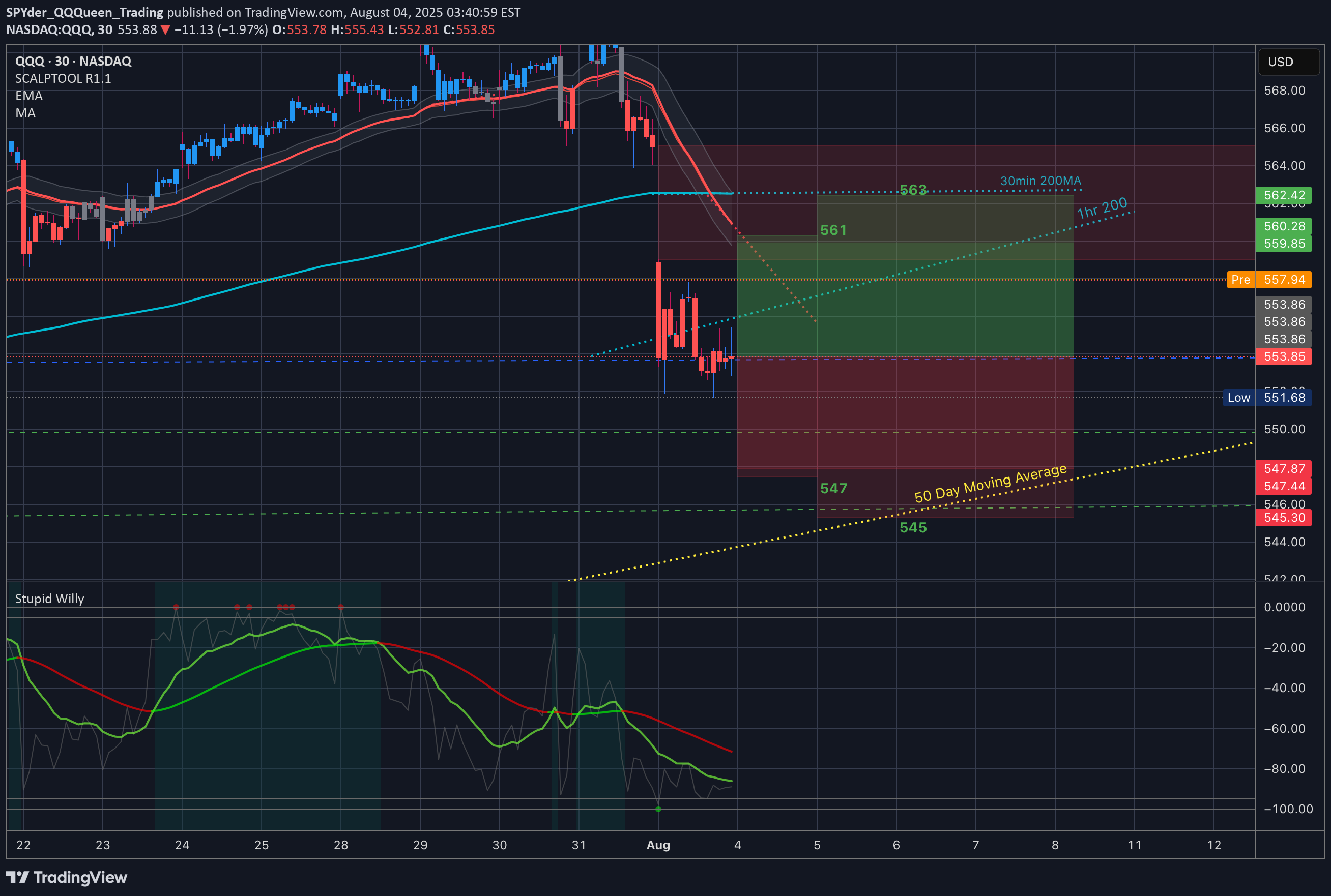Click 544.00 on the price axis
1331x896 pixels.
[1285, 542]
